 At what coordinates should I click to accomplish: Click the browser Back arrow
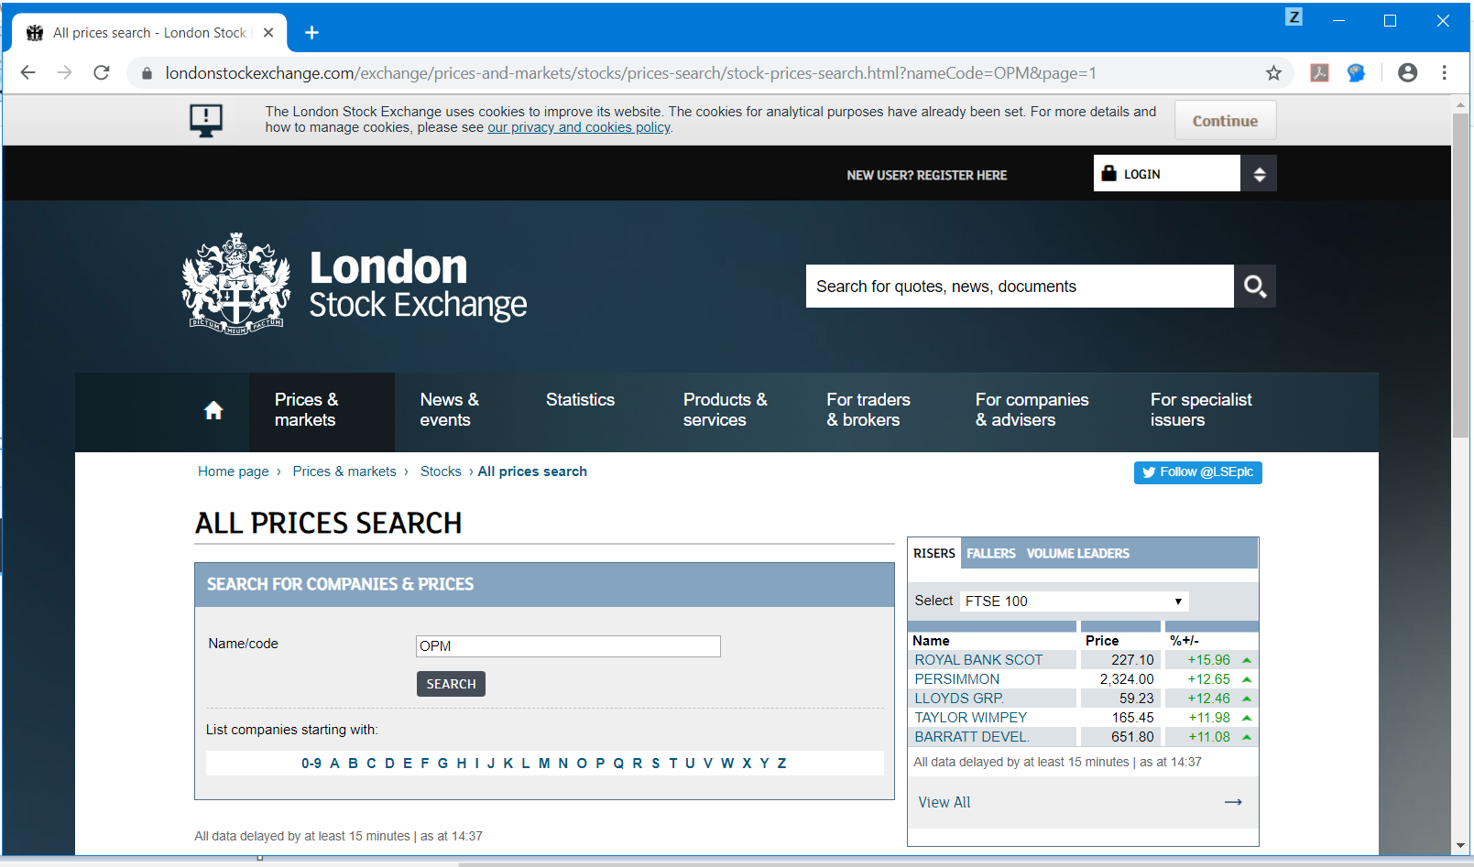tap(27, 72)
